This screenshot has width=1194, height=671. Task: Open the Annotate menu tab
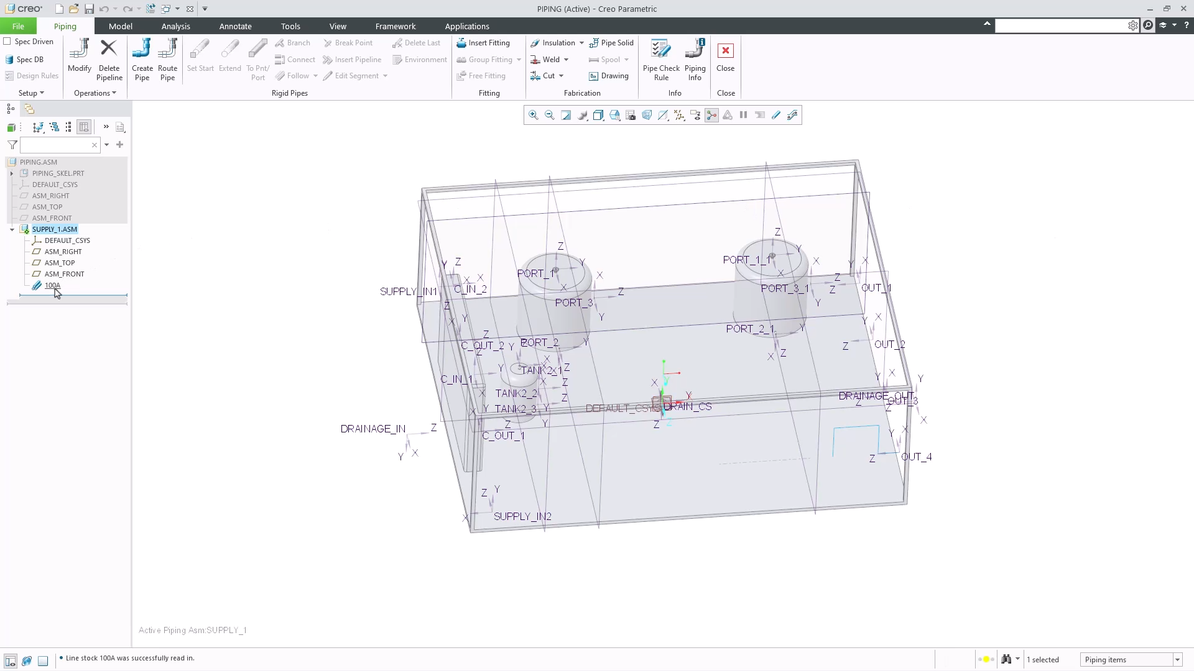[236, 26]
